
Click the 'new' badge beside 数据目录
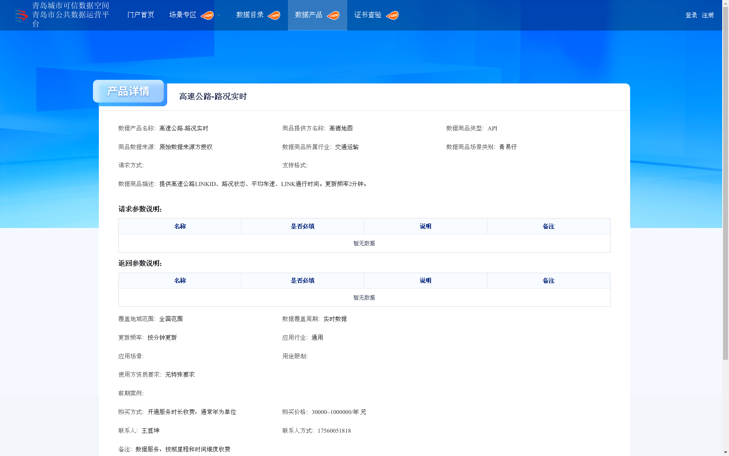coord(274,15)
